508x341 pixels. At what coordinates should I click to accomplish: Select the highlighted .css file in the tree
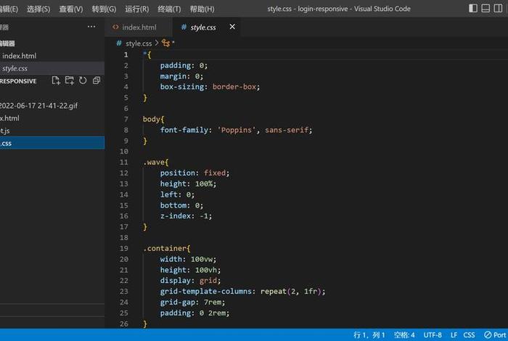point(52,143)
